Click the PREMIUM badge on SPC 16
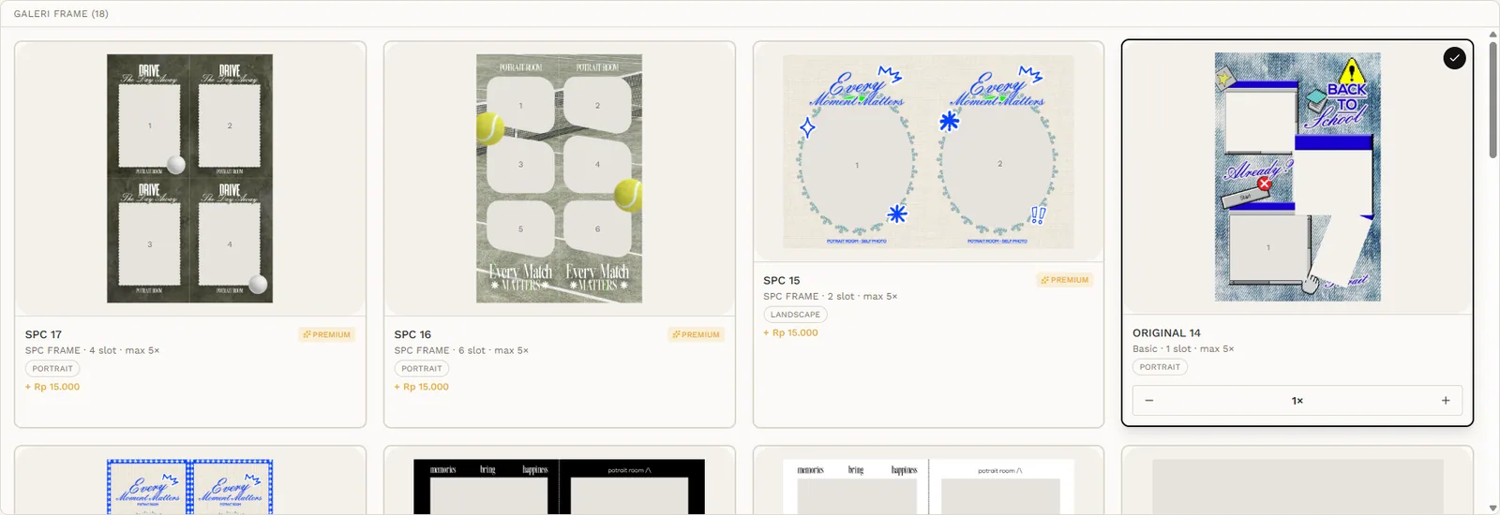This screenshot has height=515, width=1500. [x=697, y=334]
